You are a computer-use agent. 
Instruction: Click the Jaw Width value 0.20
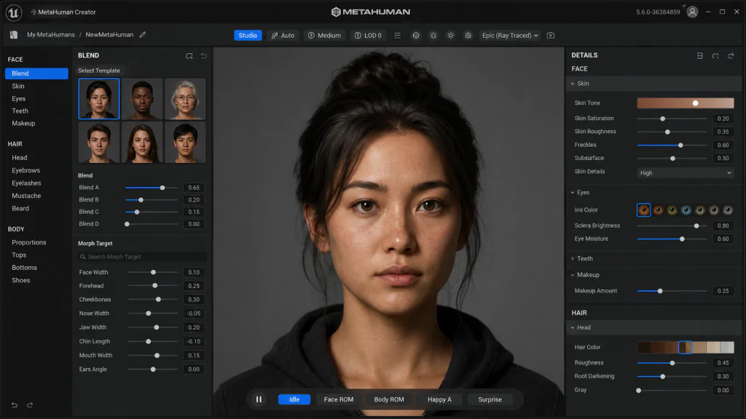tap(194, 327)
